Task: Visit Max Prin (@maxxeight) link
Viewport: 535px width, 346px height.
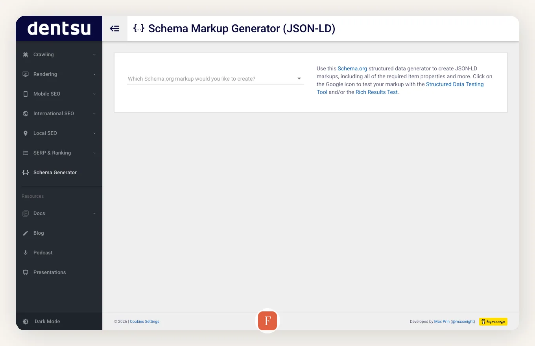Action: pyautogui.click(x=454, y=322)
